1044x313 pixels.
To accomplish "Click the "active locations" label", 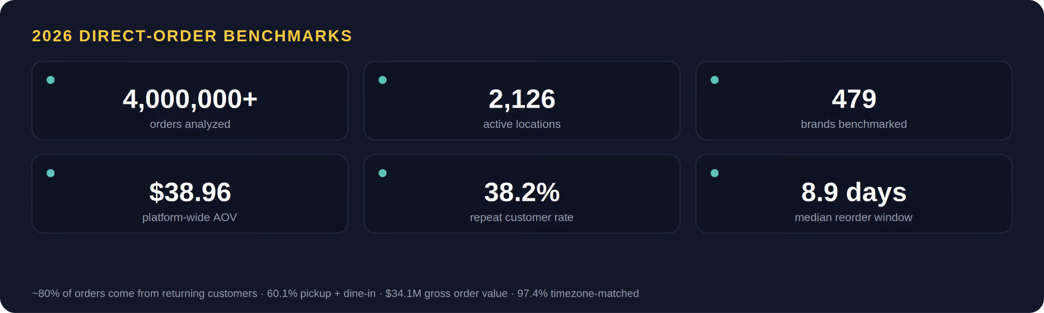I will pos(522,124).
